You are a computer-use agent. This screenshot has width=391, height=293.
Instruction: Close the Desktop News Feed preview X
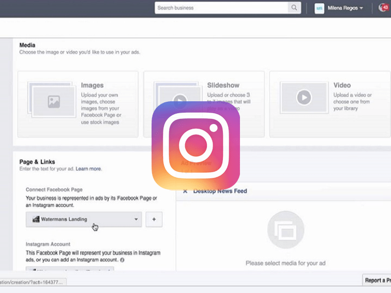pos(185,191)
